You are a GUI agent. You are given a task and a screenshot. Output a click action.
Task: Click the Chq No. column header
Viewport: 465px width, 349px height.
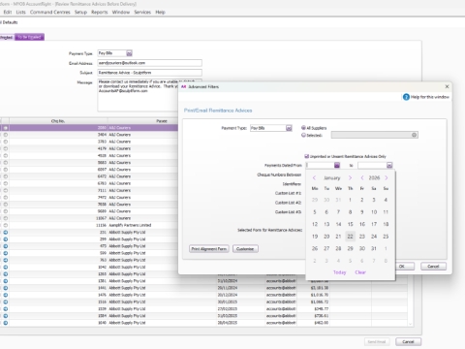coord(58,121)
